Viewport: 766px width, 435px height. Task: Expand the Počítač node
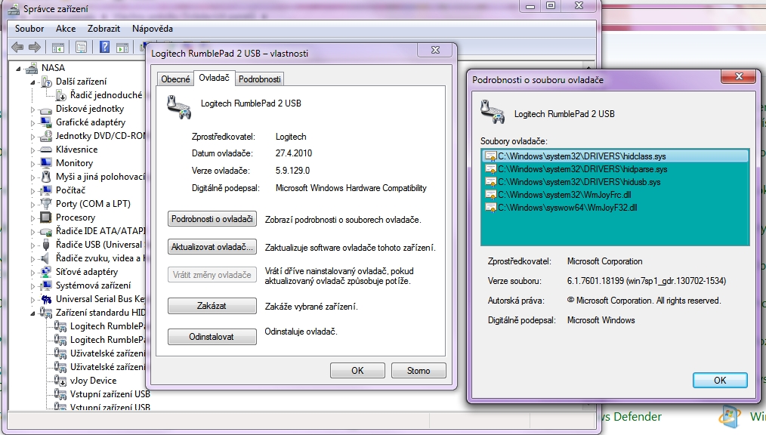pos(33,191)
